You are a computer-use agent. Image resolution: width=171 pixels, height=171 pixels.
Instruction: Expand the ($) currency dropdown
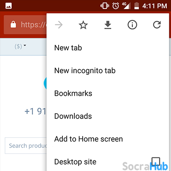(21, 46)
